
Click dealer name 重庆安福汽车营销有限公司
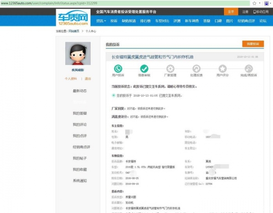pyautogui.click(x=221, y=178)
